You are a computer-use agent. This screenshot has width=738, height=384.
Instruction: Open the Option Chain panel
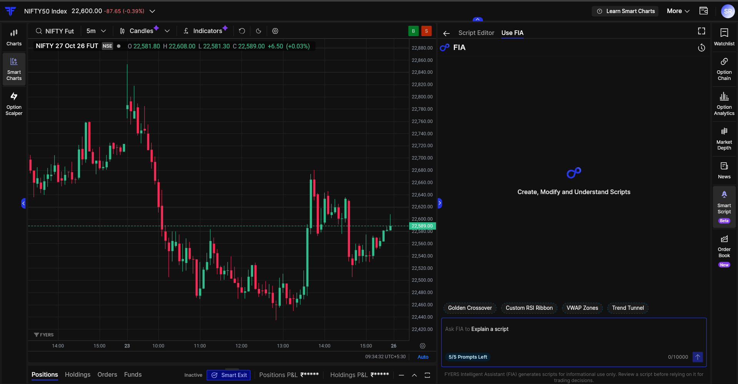(x=724, y=69)
